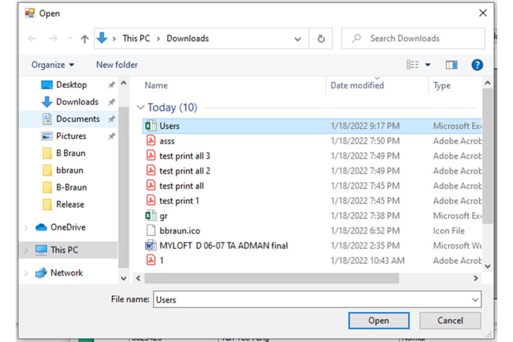The height and width of the screenshot is (342, 513).
Task: Select the Users Excel file
Action: (x=169, y=126)
